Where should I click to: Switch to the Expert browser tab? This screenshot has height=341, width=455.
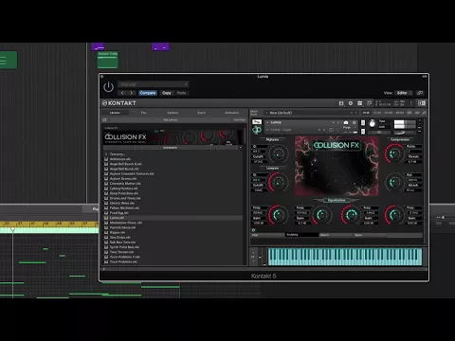tap(202, 113)
